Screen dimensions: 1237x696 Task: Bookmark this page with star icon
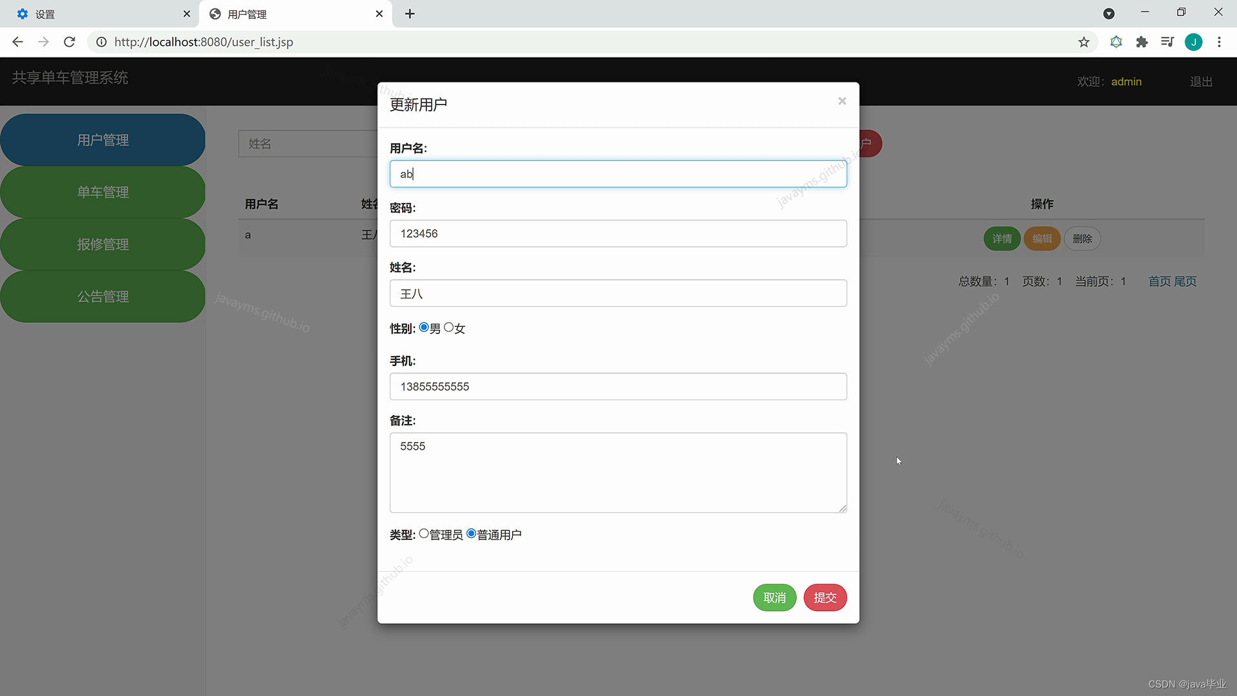click(x=1084, y=42)
